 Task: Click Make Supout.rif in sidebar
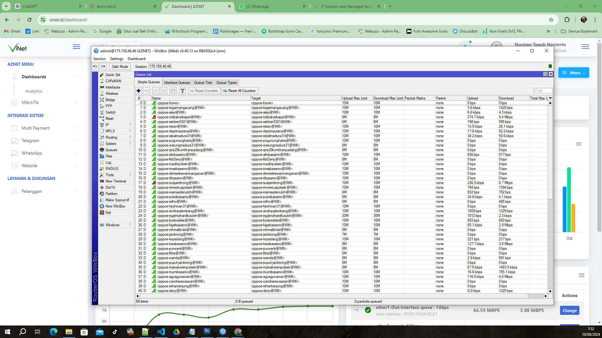117,200
